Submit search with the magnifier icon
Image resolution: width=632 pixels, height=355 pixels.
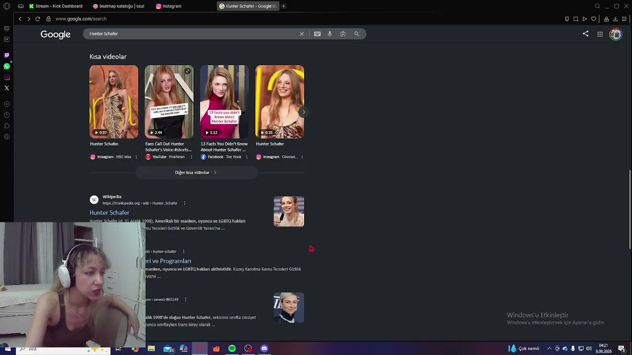click(356, 34)
